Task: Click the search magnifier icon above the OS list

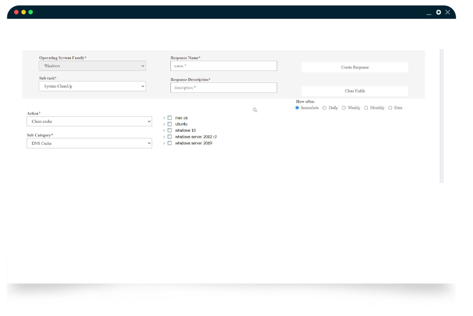Action: [x=255, y=110]
